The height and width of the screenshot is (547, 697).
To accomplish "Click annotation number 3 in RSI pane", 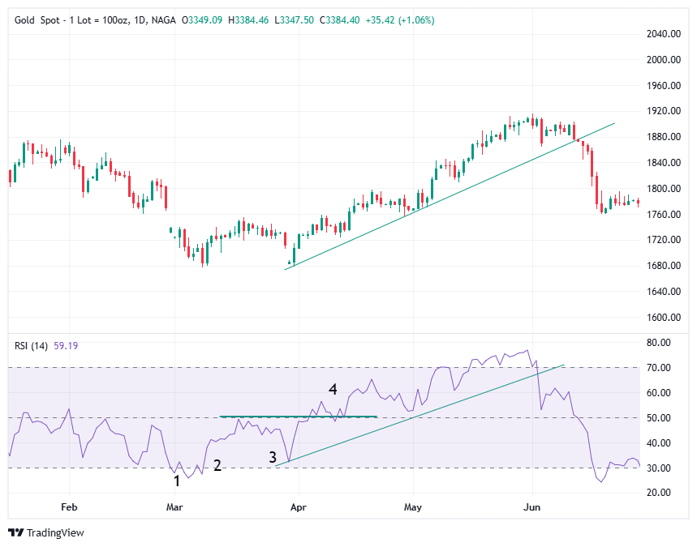I will pyautogui.click(x=273, y=458).
